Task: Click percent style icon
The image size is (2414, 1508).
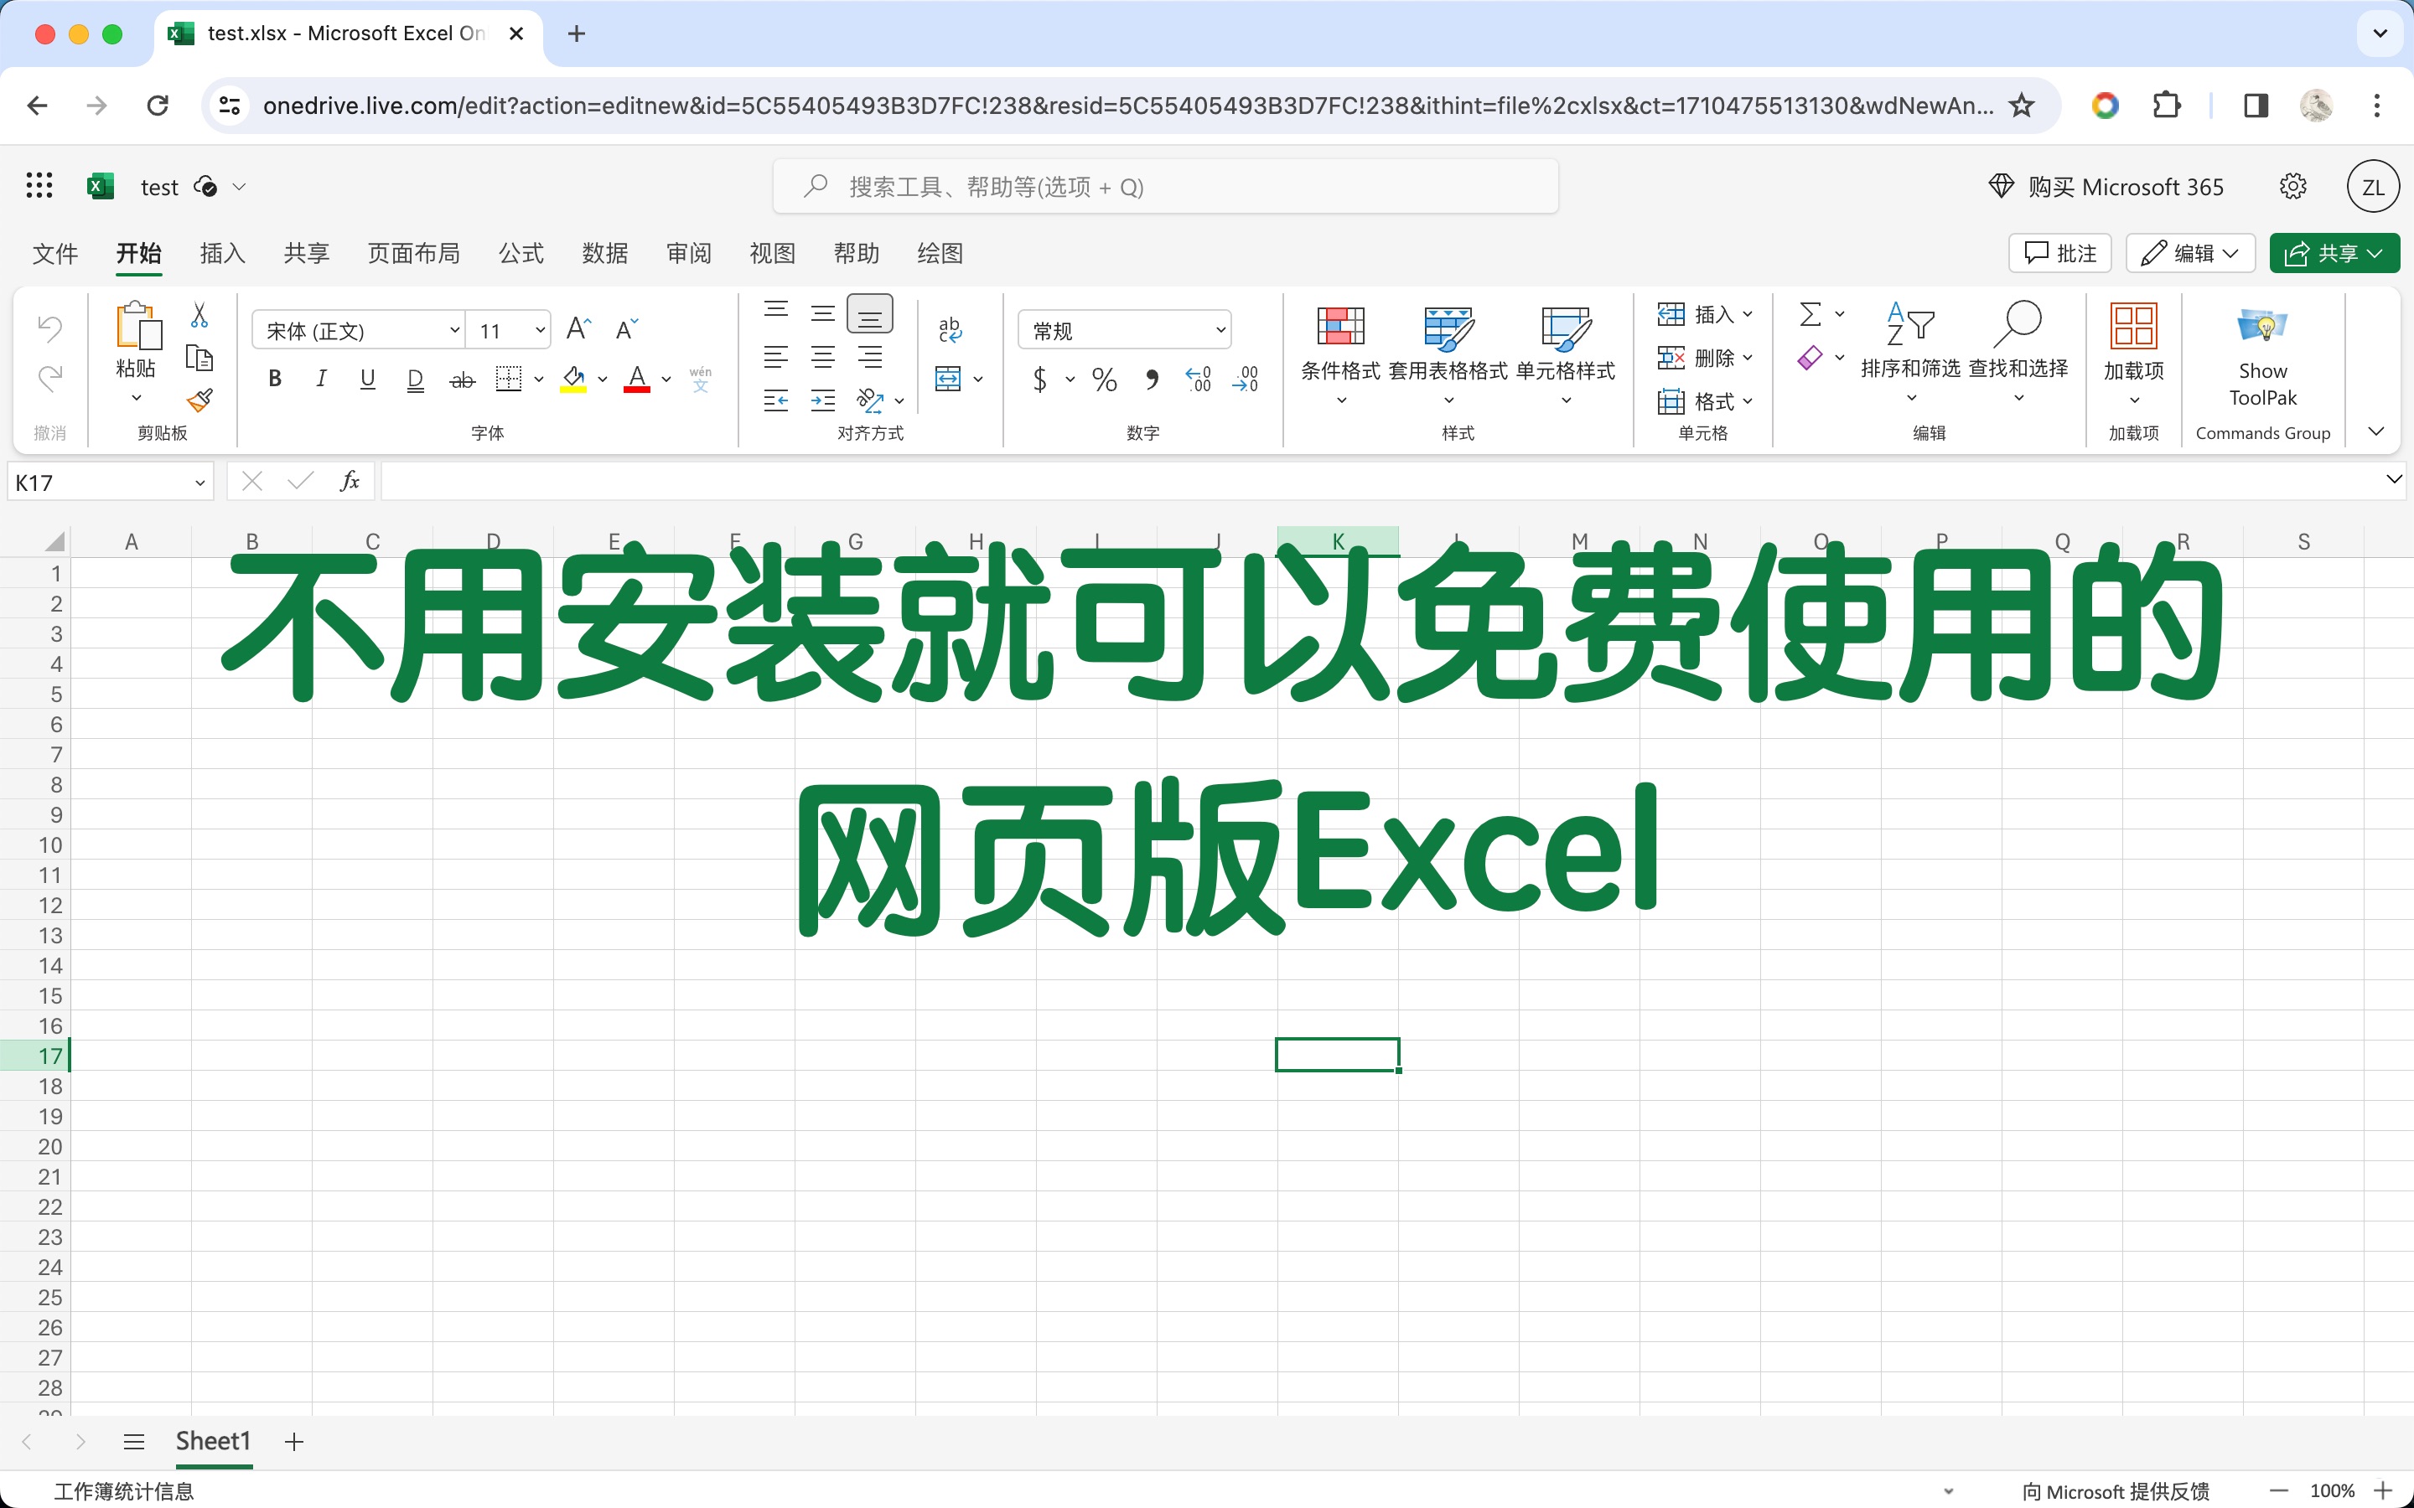Action: click(1104, 379)
